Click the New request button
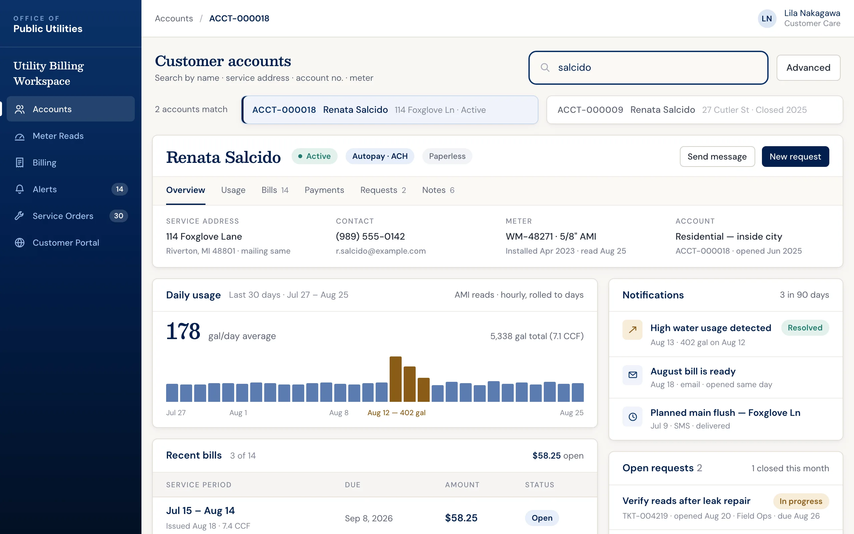 point(795,157)
